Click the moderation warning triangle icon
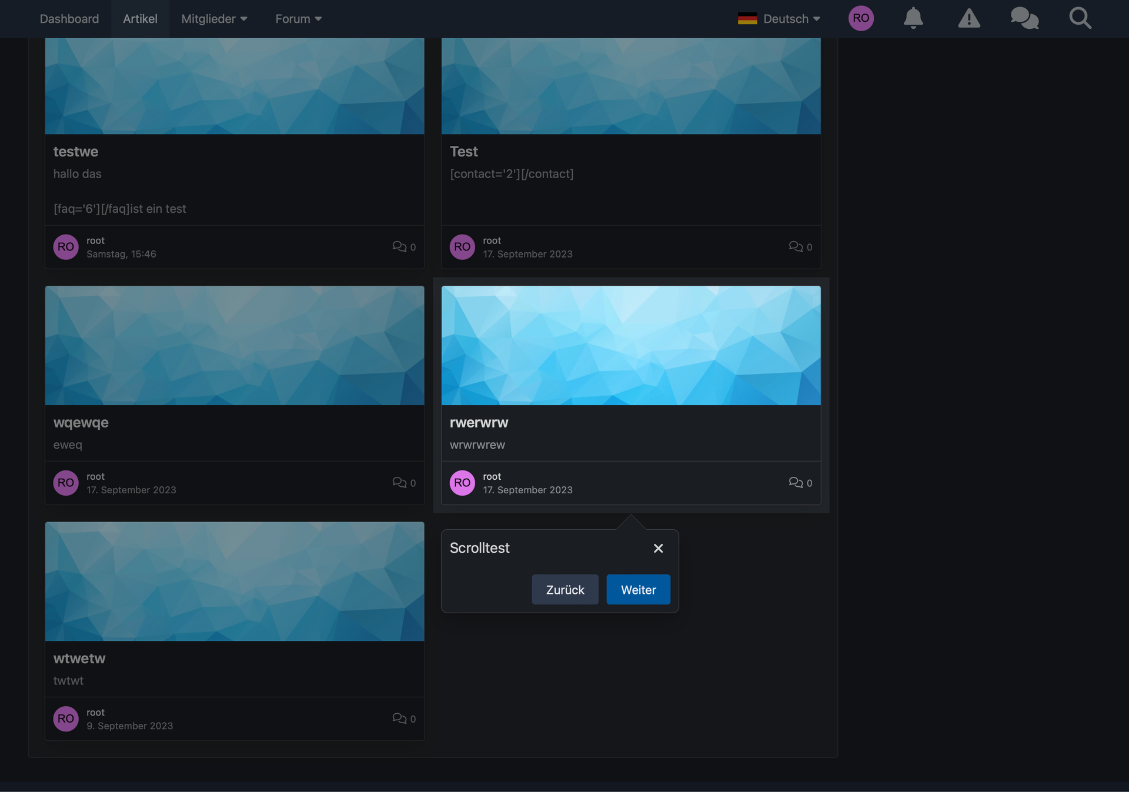 968,18
